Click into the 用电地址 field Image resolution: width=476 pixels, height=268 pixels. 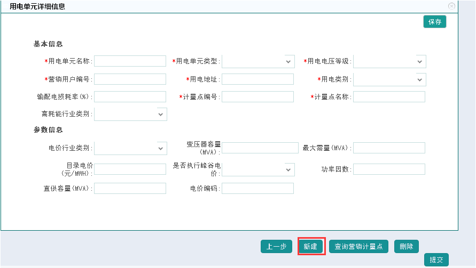coord(257,79)
